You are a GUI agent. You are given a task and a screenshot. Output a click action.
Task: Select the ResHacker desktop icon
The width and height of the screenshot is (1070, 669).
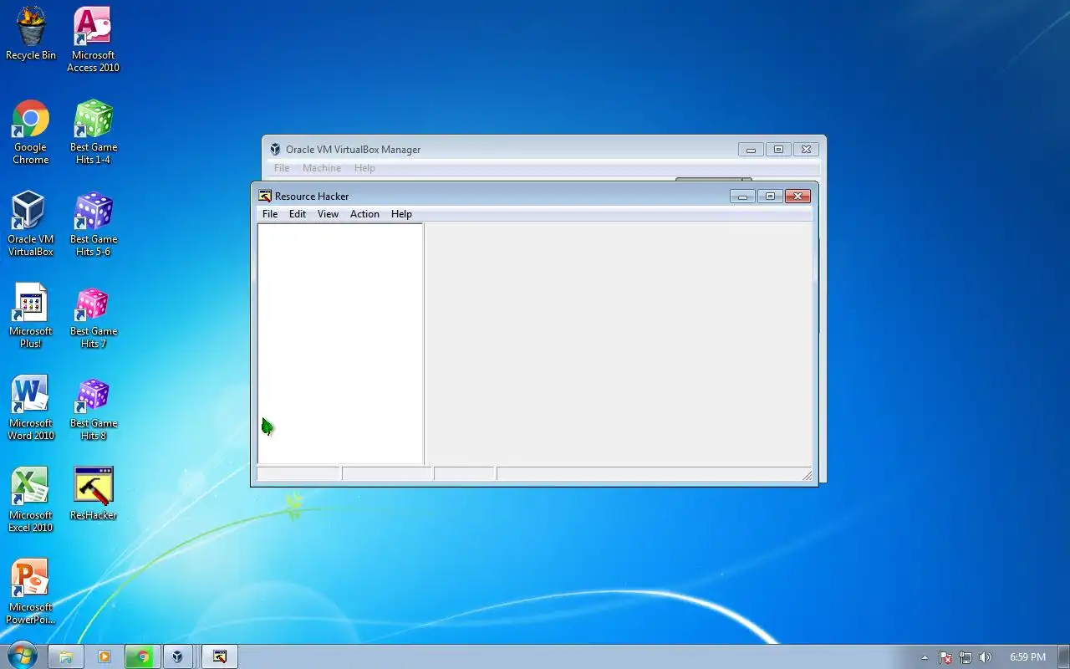93,493
